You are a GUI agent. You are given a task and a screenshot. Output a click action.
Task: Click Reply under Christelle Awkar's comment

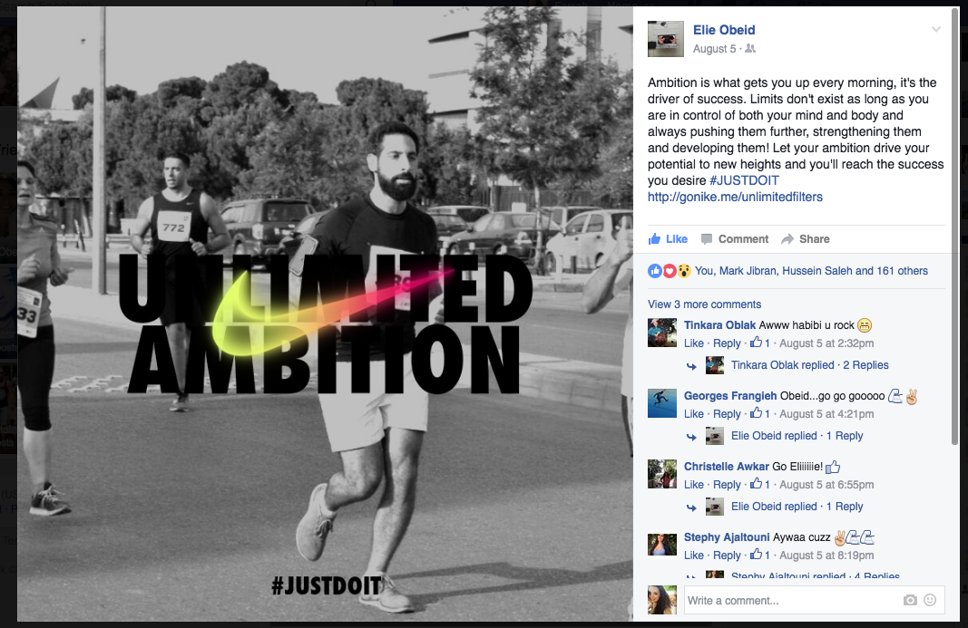(x=727, y=485)
